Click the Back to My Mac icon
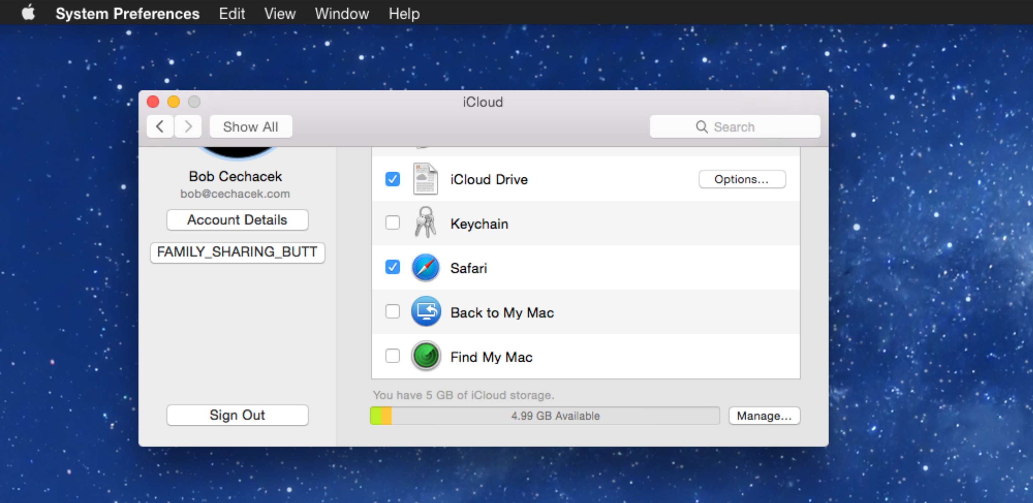Screen dimensions: 1033x503 (x=426, y=311)
